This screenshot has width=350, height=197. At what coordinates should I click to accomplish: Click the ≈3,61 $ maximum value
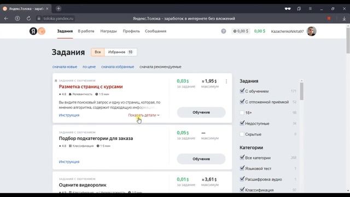click(x=209, y=179)
